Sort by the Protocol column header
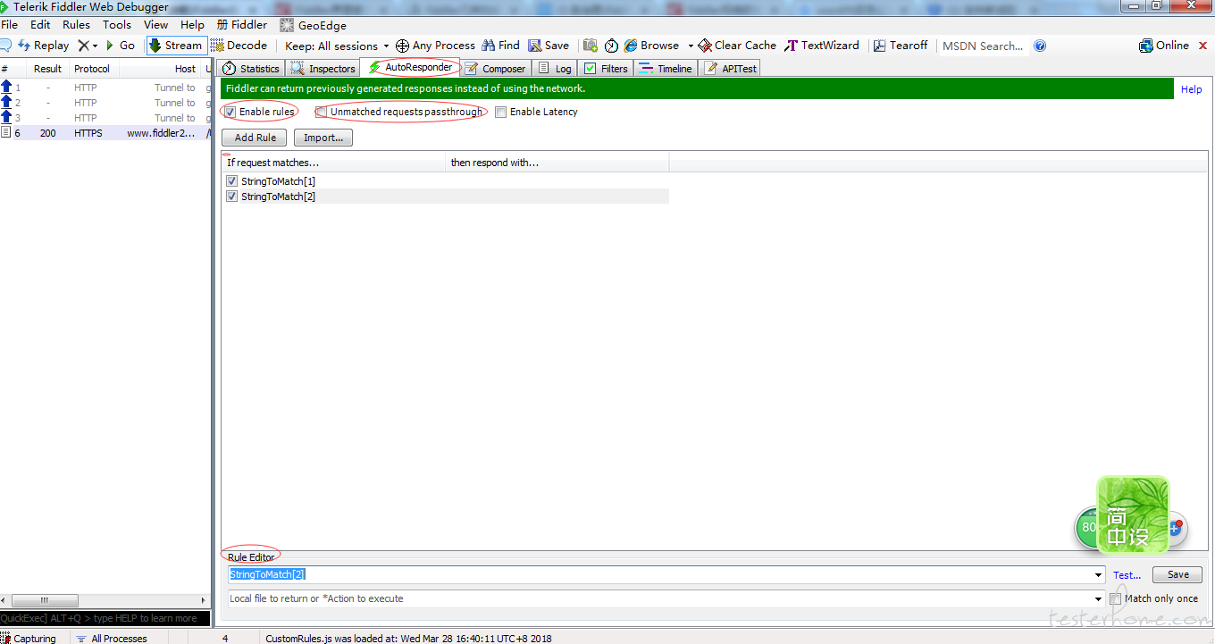The height and width of the screenshot is (644, 1215). (x=92, y=69)
